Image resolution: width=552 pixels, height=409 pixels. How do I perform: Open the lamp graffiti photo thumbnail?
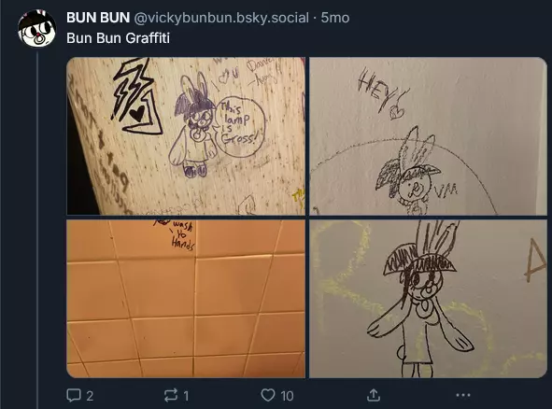[186, 135]
